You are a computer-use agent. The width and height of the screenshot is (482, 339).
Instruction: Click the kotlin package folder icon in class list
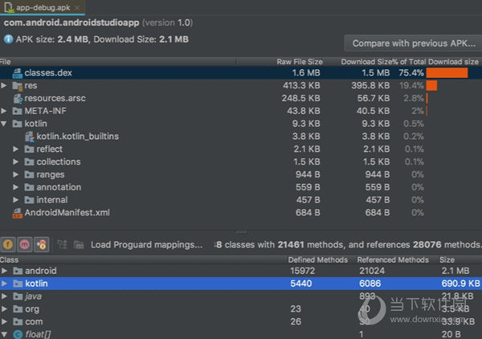click(x=18, y=284)
